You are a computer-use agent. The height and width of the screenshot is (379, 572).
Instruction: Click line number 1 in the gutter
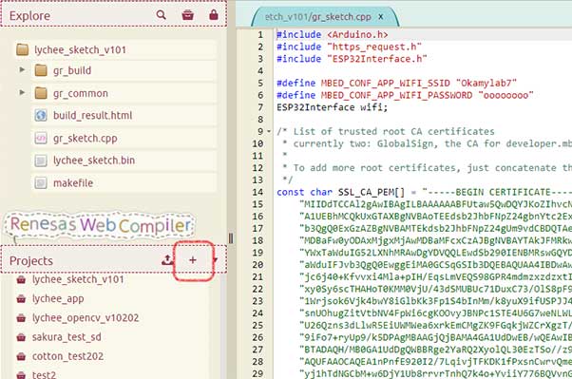tap(260, 34)
